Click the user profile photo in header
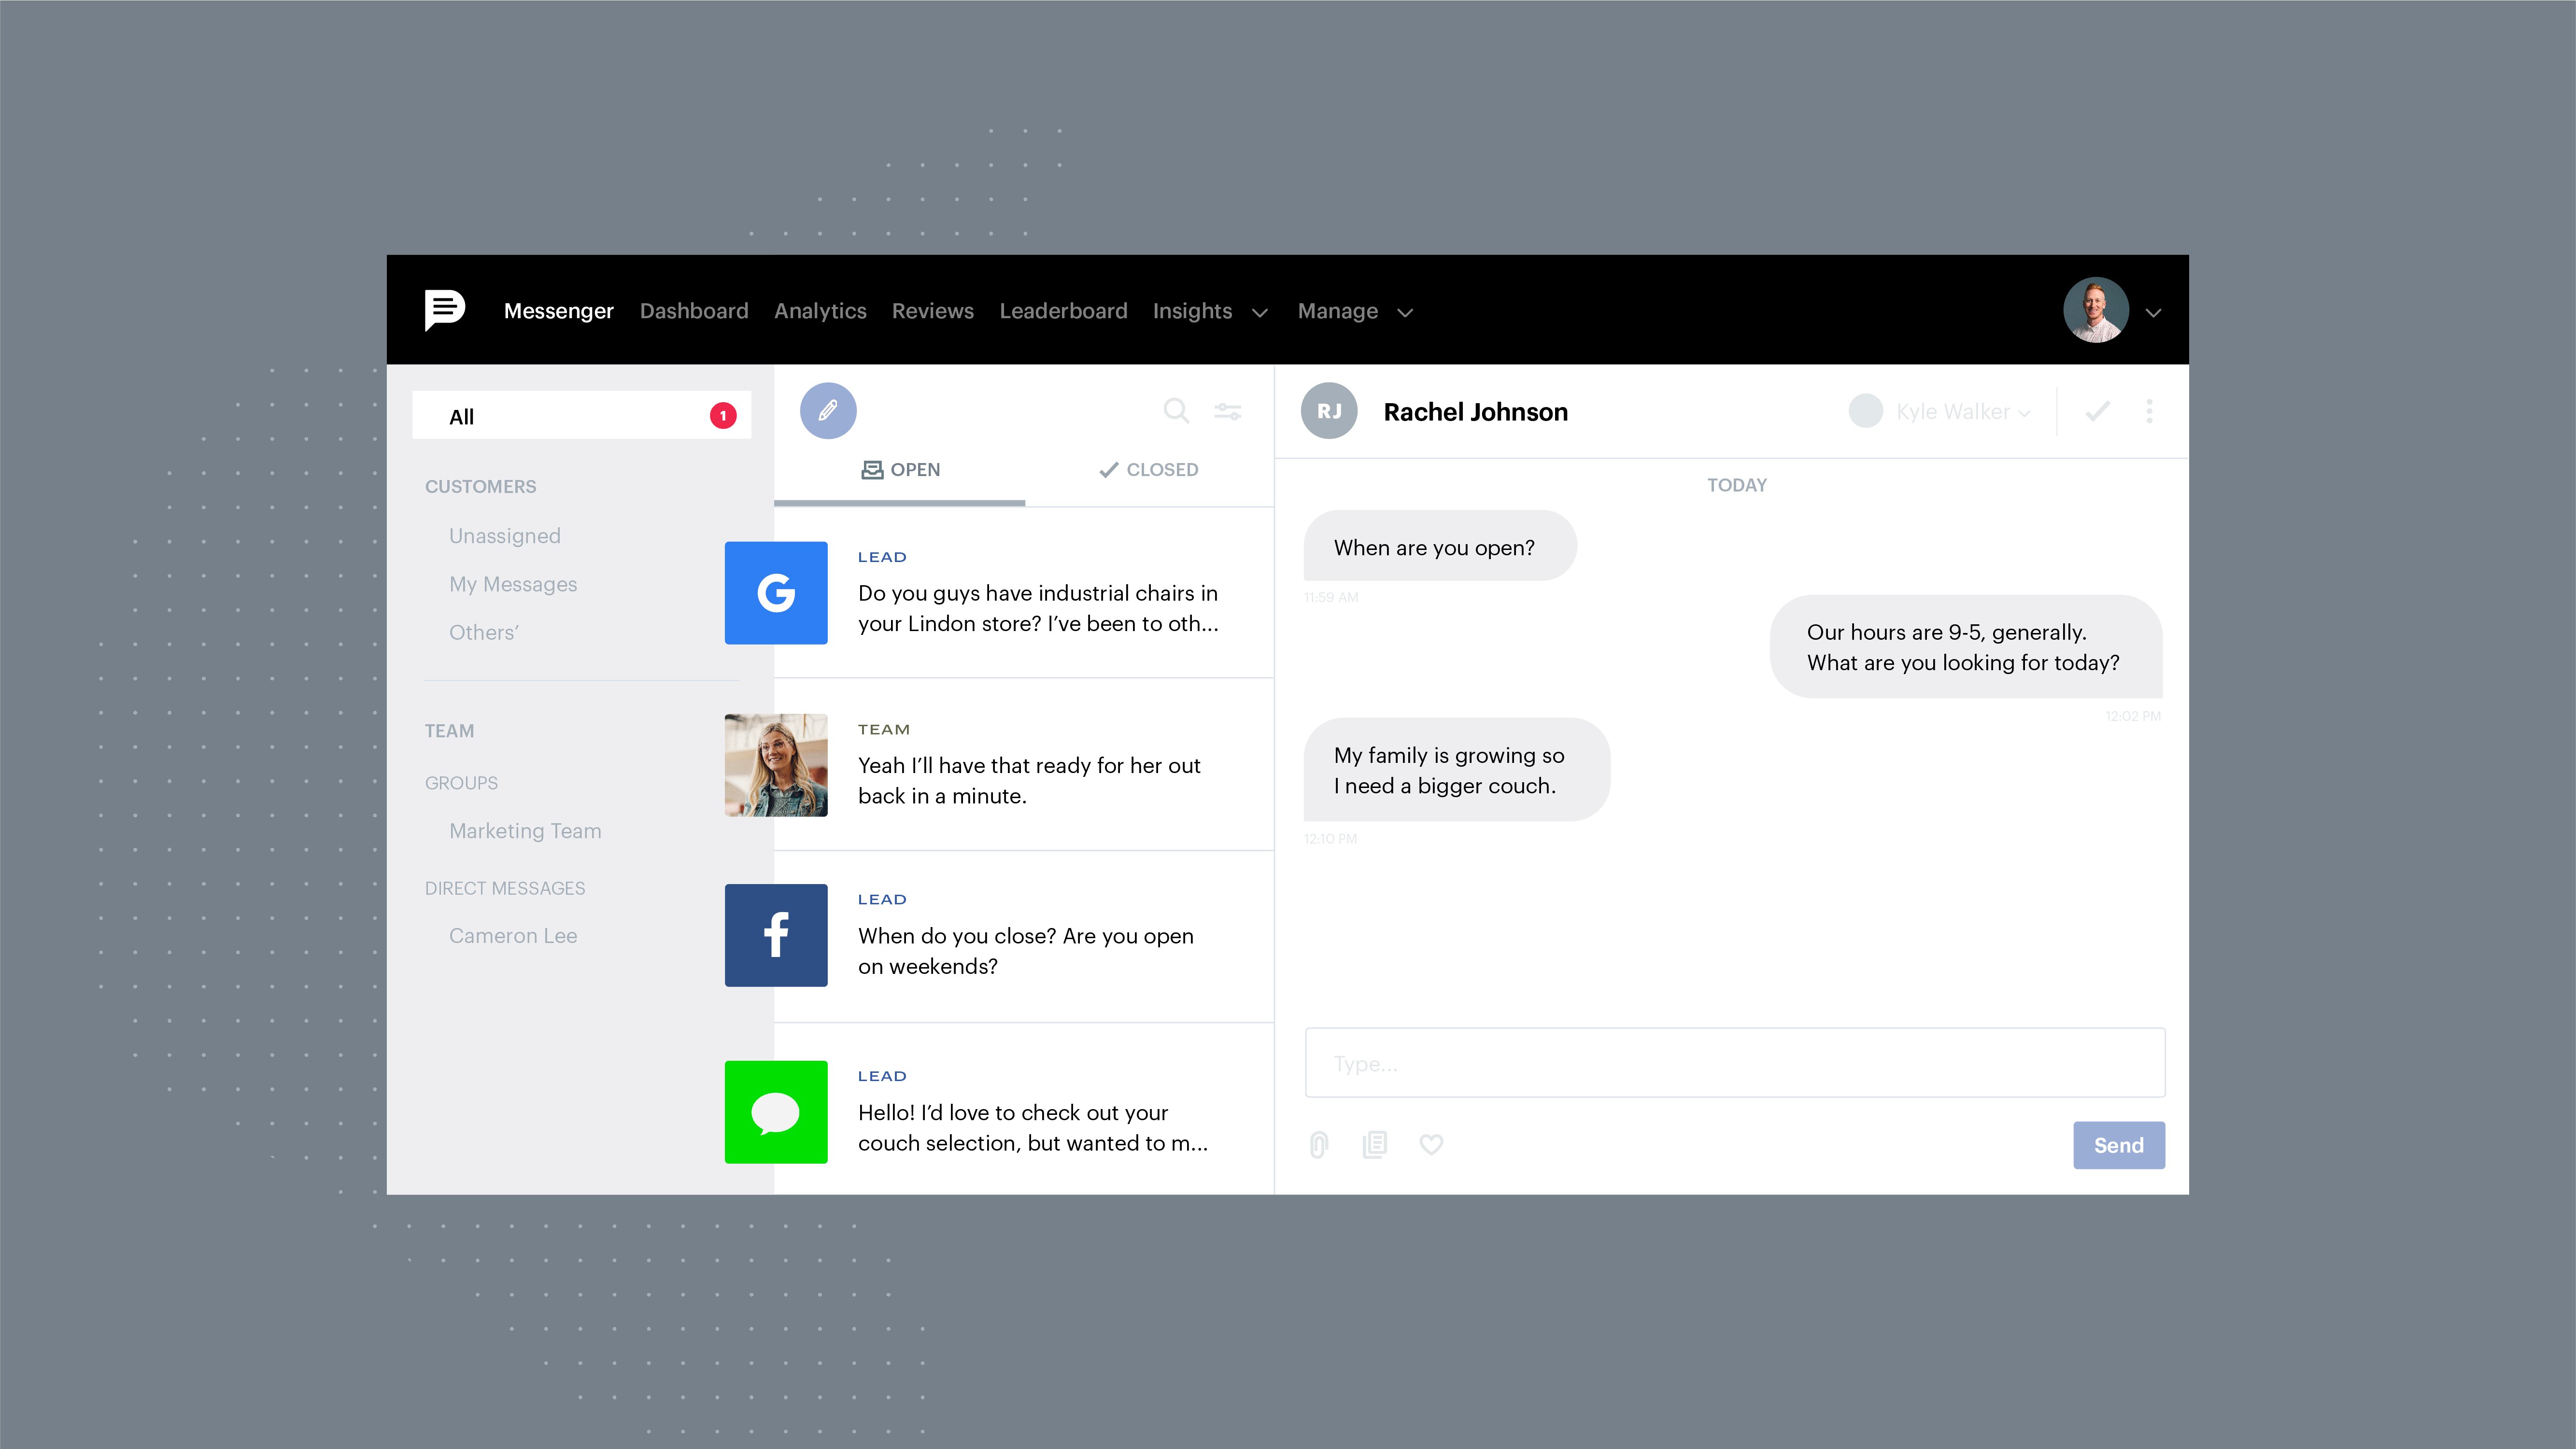This screenshot has width=2576, height=1449. coord(2096,310)
